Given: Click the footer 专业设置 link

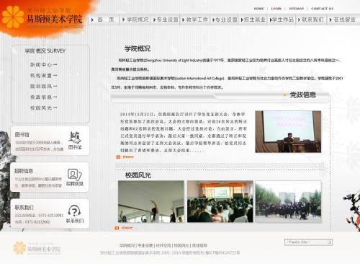Looking at the screenshot, I should click(x=145, y=245).
